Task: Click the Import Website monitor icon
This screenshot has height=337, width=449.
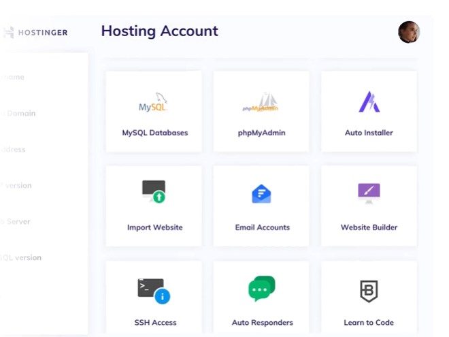Action: (154, 191)
